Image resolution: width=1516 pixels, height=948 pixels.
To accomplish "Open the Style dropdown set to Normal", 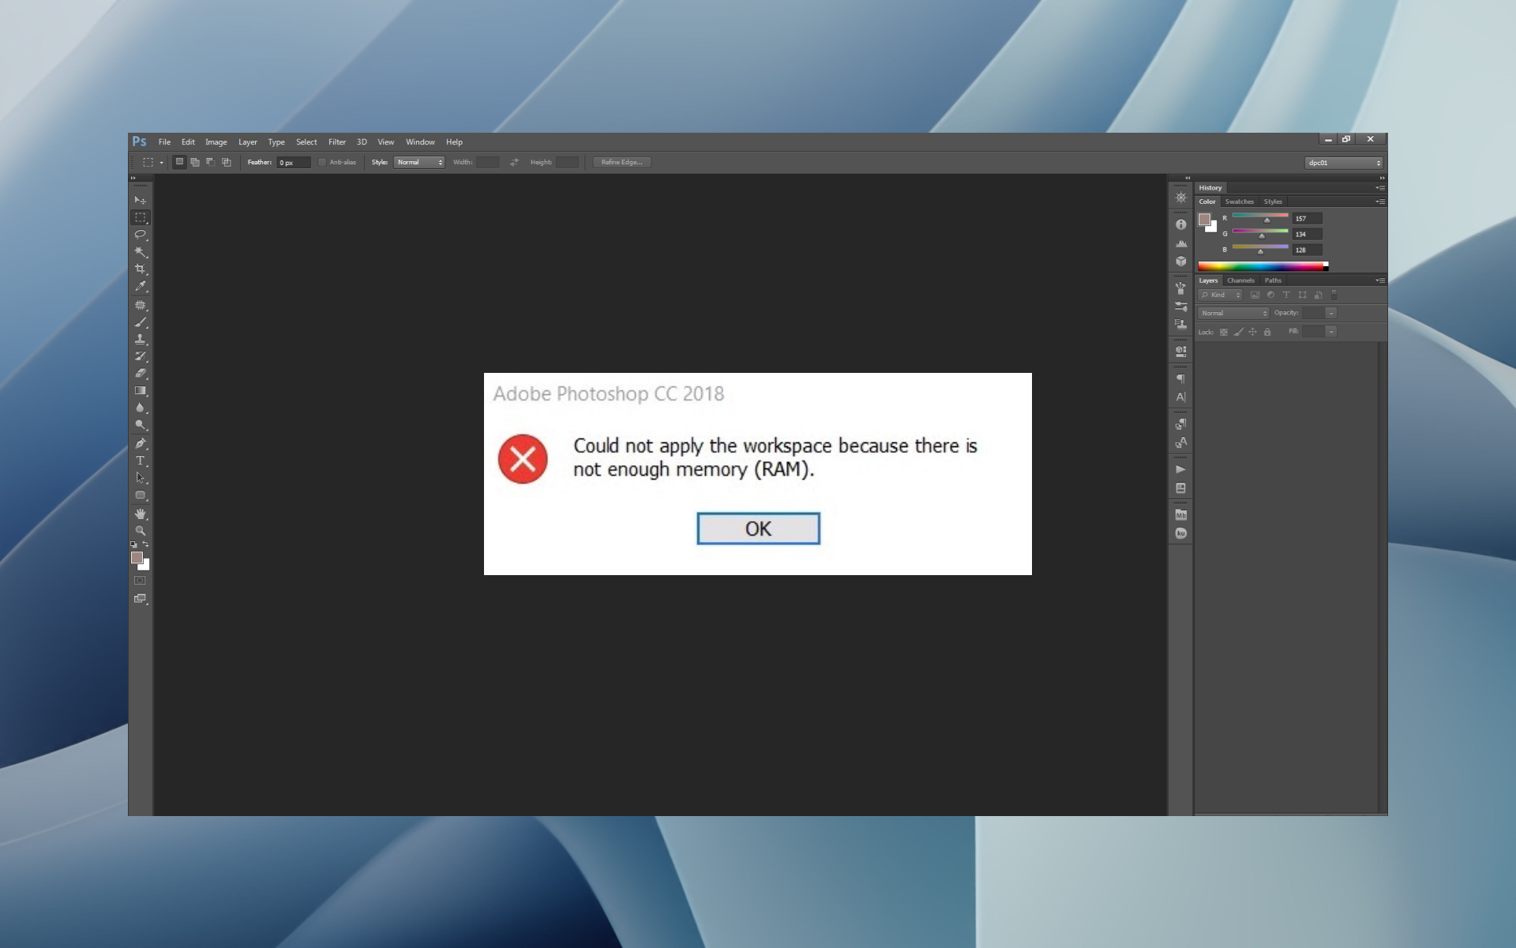I will point(419,163).
